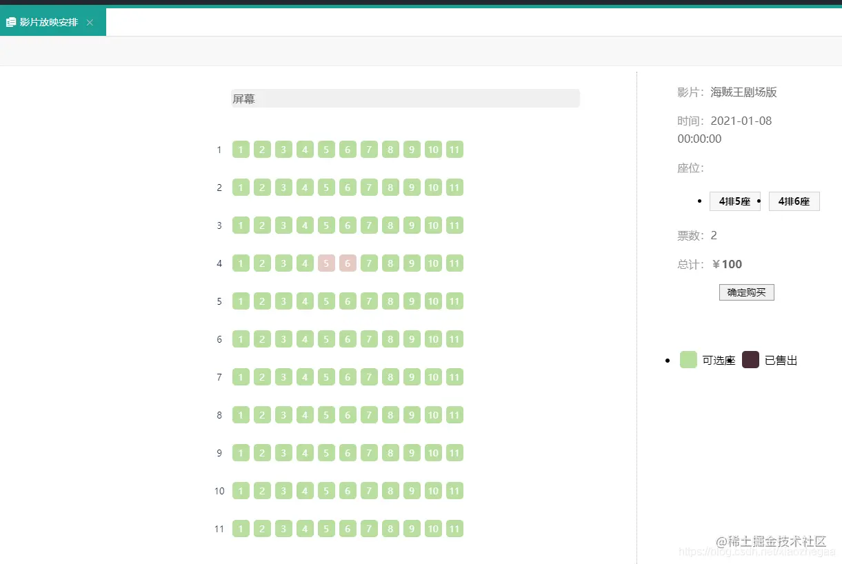Select seat 6 in row 9
This screenshot has height=564, width=842.
pos(348,453)
